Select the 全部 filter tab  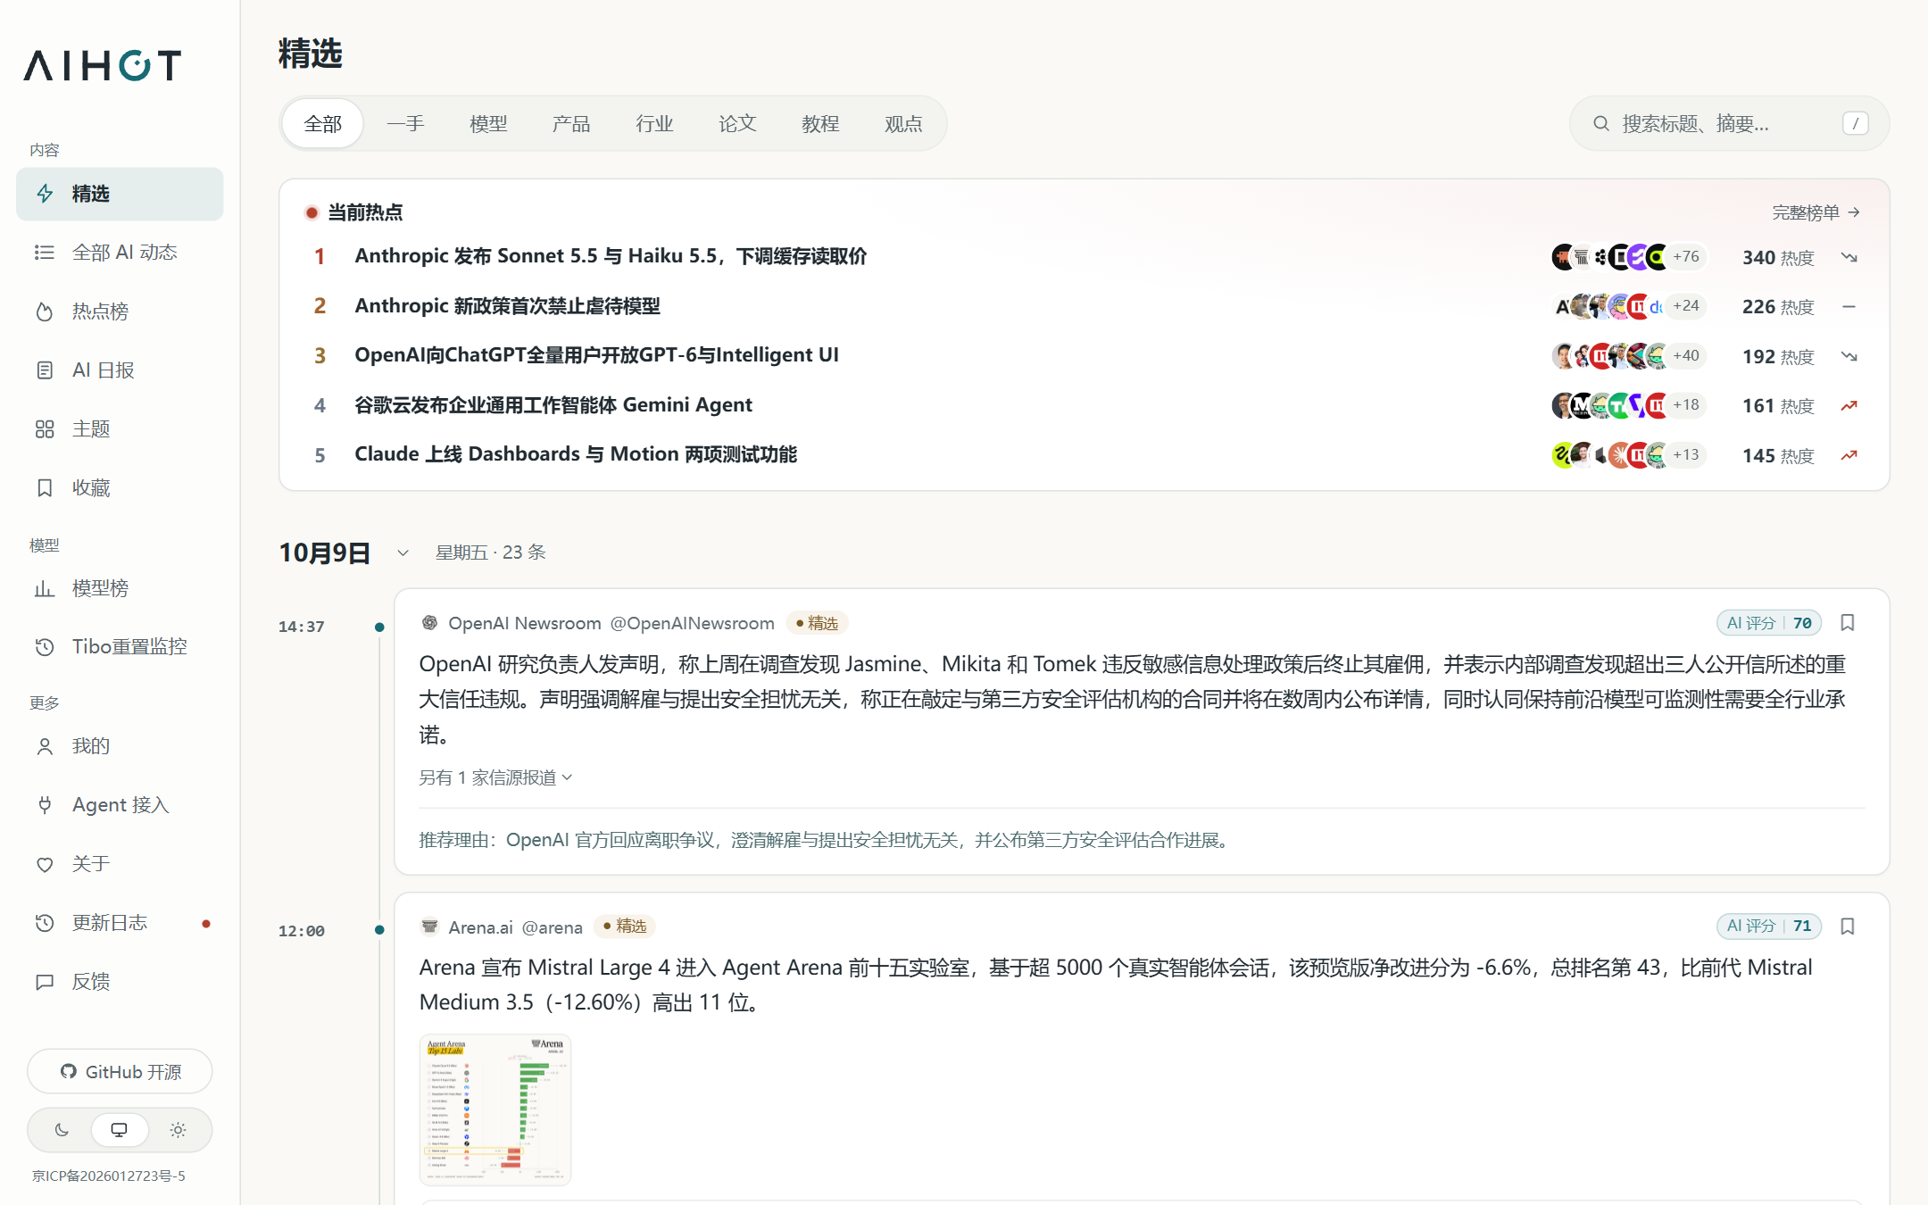322,123
